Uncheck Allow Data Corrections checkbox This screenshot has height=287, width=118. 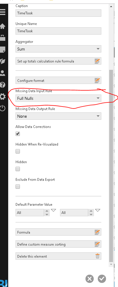coord(18,134)
